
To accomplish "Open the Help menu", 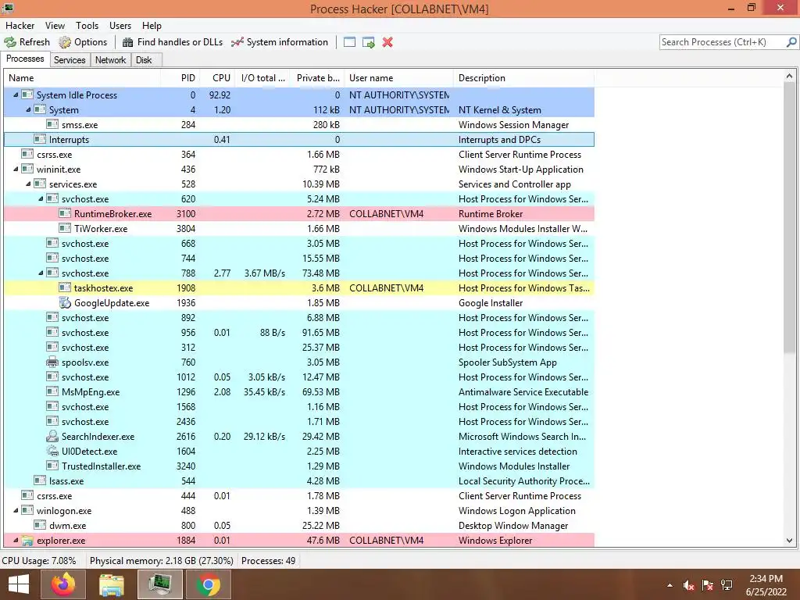I will [x=152, y=26].
